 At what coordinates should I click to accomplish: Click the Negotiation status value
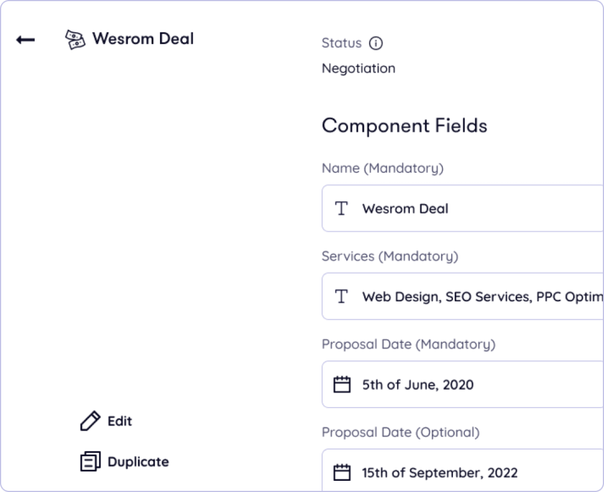(x=359, y=68)
